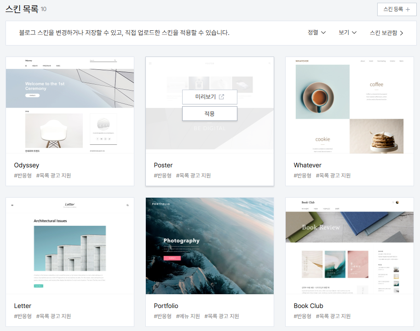Click the Whatever skin title
Viewport: 420px width, 331px height.
click(307, 165)
